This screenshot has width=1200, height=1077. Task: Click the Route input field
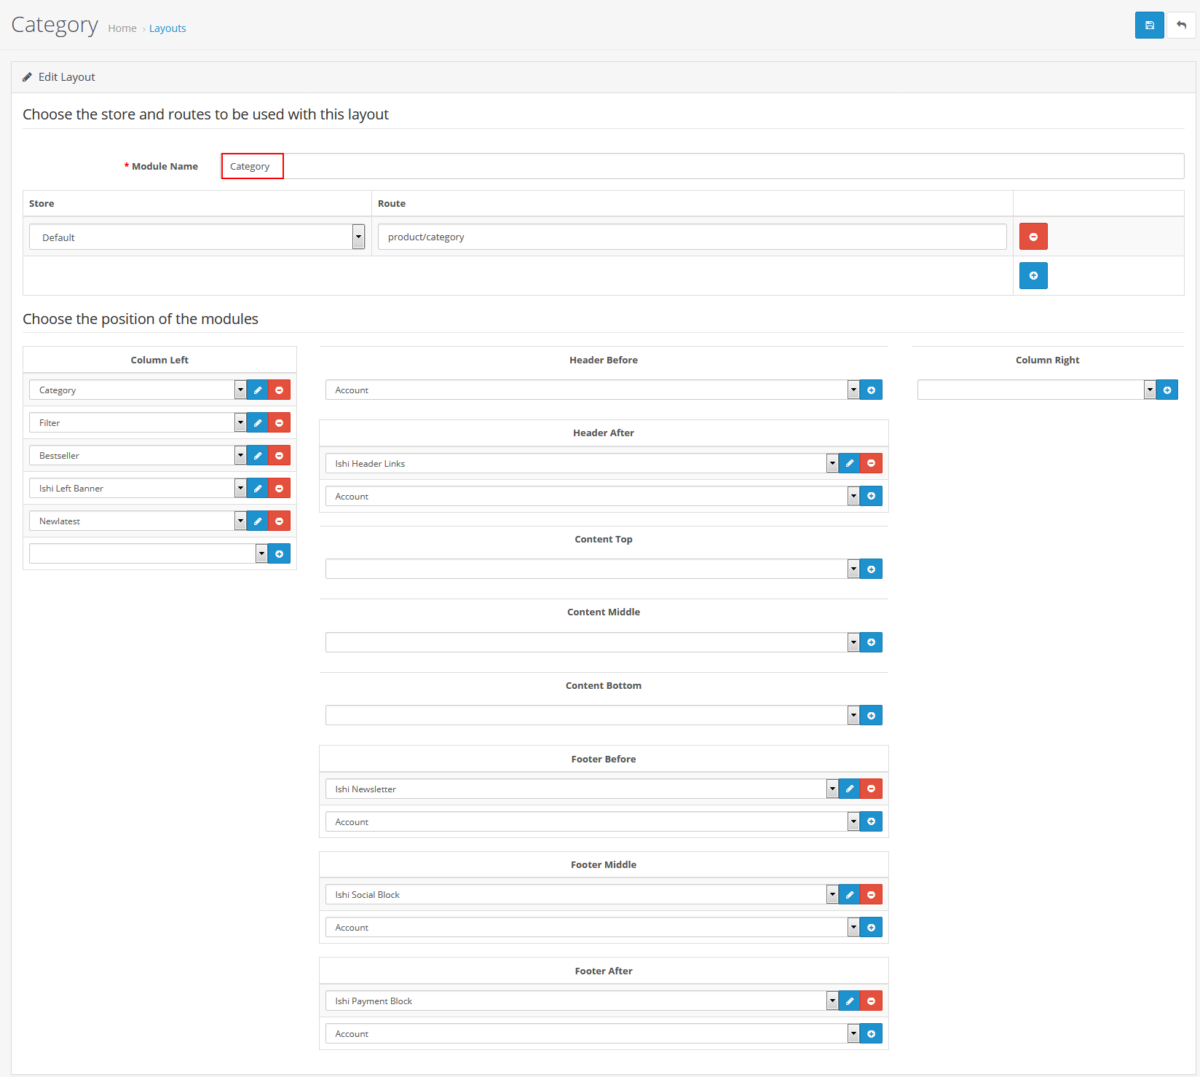point(692,237)
